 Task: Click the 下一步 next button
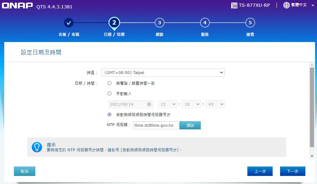click(292, 171)
